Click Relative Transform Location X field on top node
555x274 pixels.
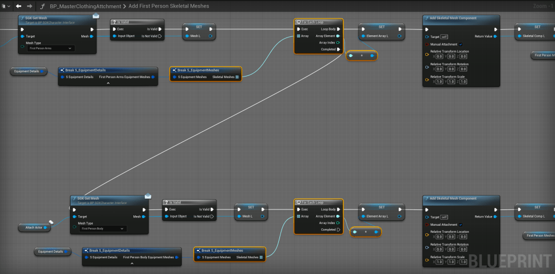coord(439,56)
